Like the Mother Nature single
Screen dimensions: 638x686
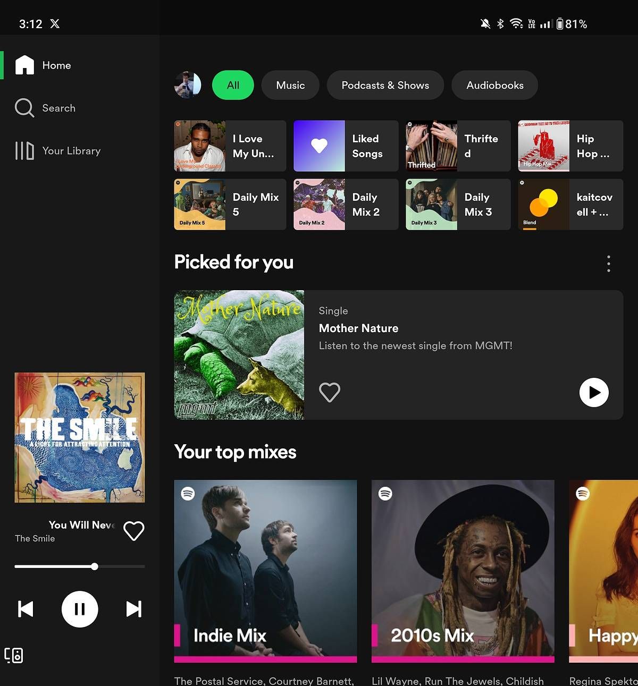(x=329, y=392)
